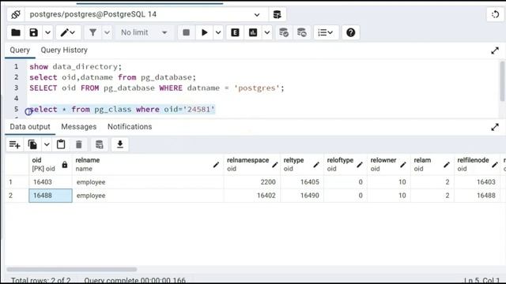Click the Rollback transaction icon
Screen dimensions: 506x284
click(x=302, y=32)
